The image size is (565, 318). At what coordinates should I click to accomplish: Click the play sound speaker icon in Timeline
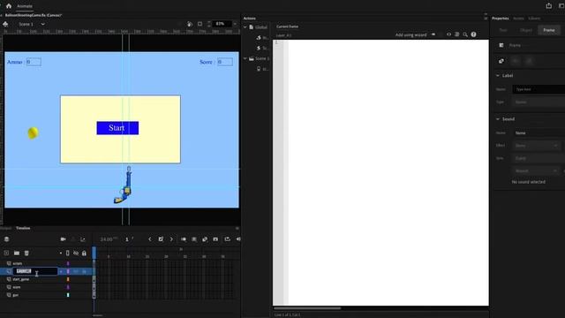point(238,239)
